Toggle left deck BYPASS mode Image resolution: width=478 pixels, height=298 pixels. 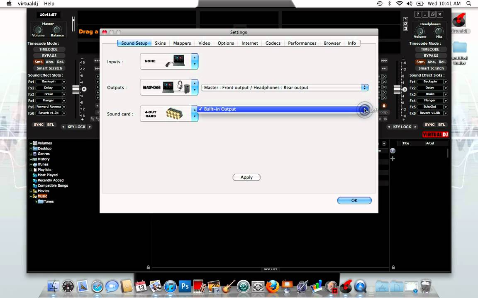pyautogui.click(x=49, y=55)
